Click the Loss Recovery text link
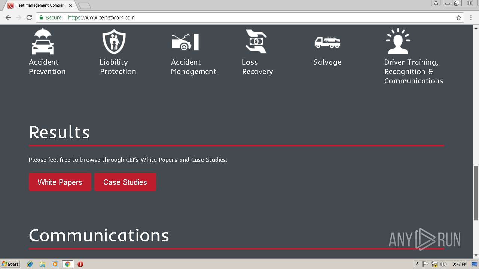The image size is (479, 269). tap(257, 67)
